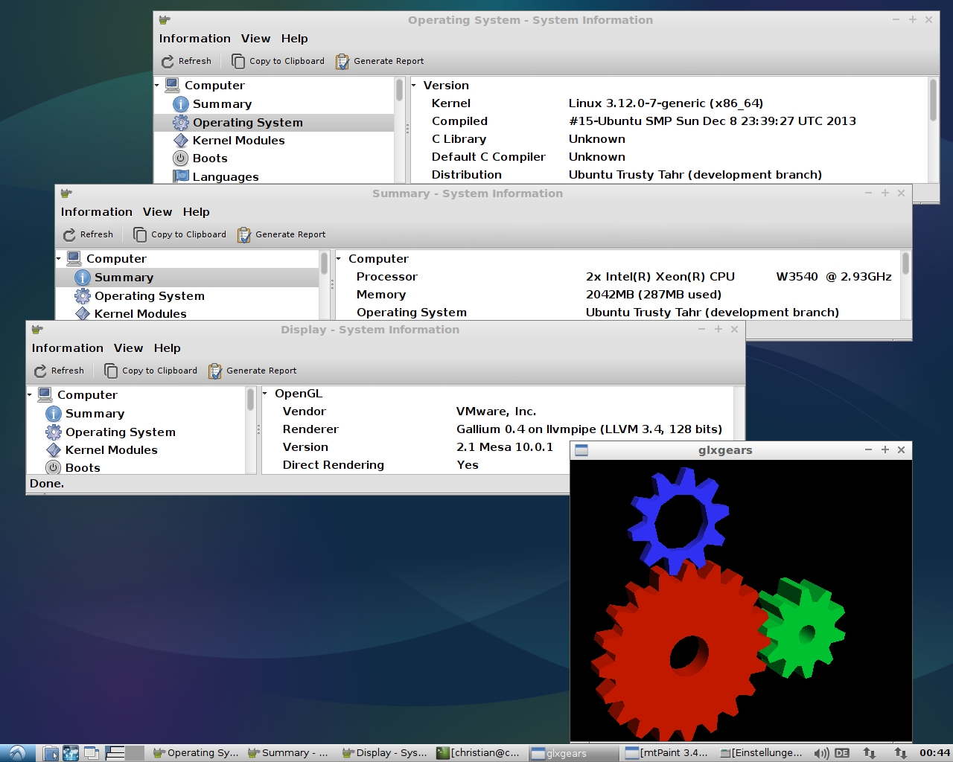The image size is (953, 762).
Task: Collapse the Version section
Action: [x=414, y=86]
